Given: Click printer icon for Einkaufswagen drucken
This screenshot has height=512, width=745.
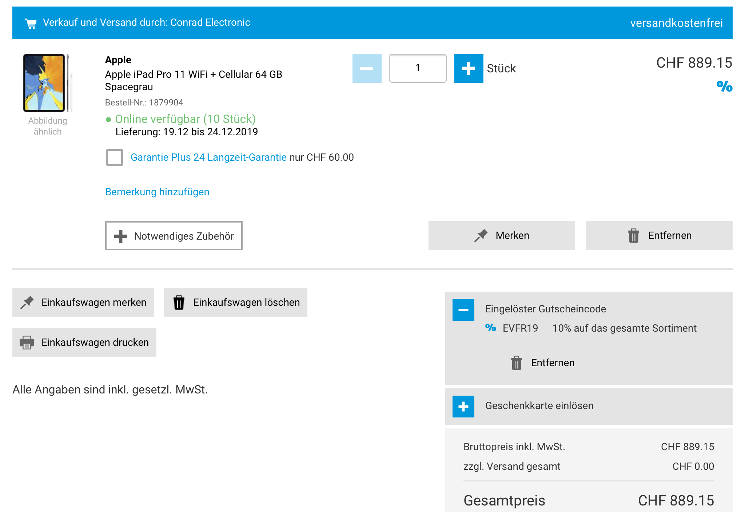Looking at the screenshot, I should click(27, 343).
